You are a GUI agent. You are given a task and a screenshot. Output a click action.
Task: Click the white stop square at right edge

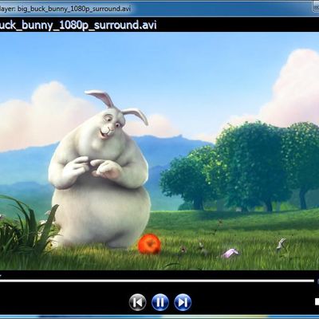coord(317,301)
